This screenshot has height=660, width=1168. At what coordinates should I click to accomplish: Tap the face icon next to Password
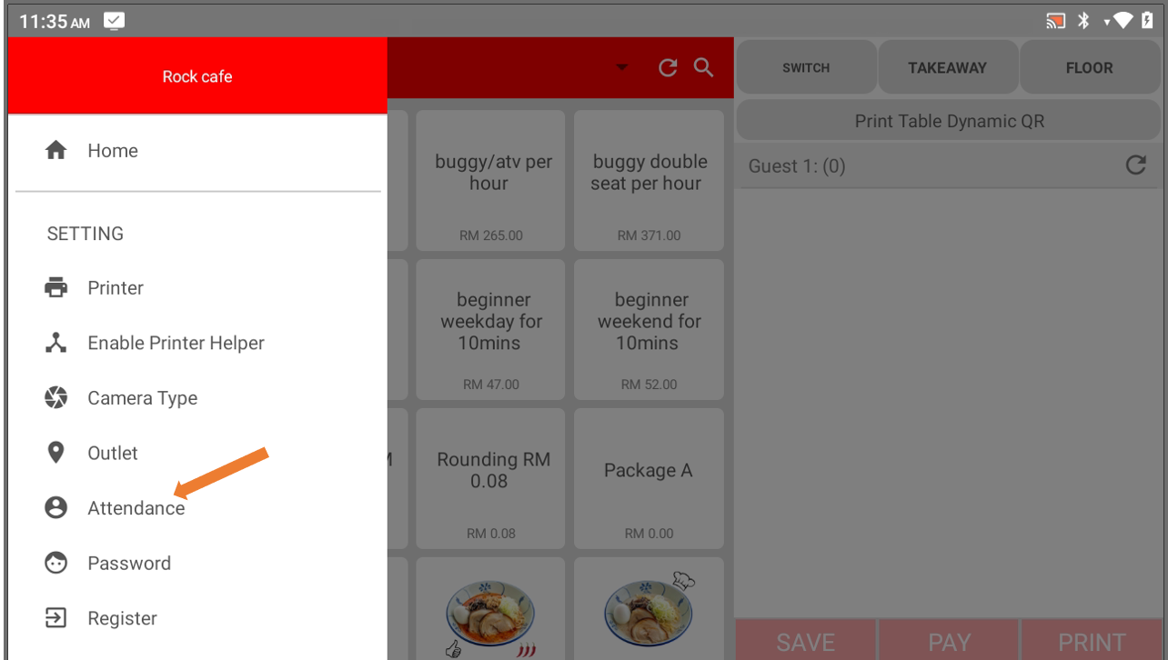click(56, 564)
